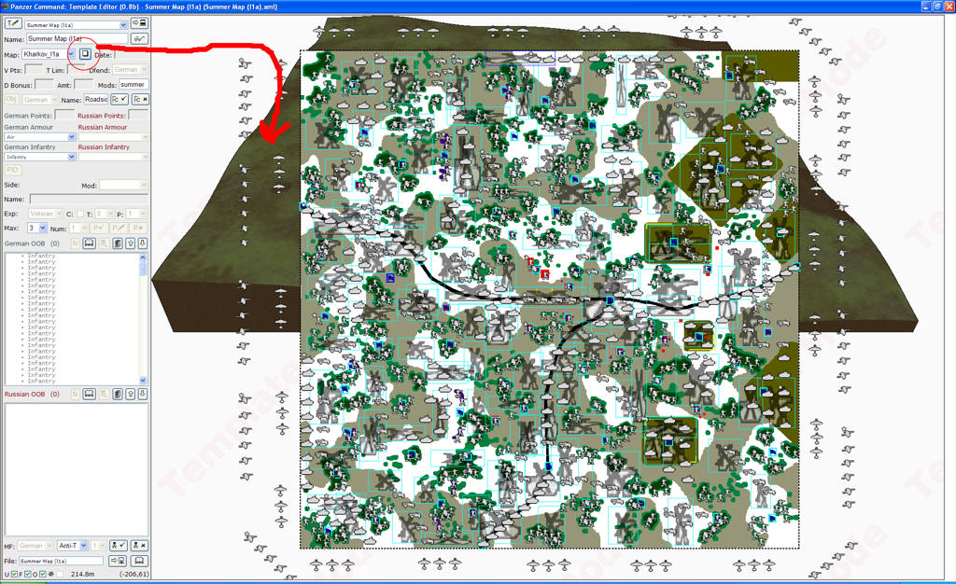This screenshot has height=584, width=956.
Task: Click the Russian OOB empty list box
Action: [x=77, y=469]
